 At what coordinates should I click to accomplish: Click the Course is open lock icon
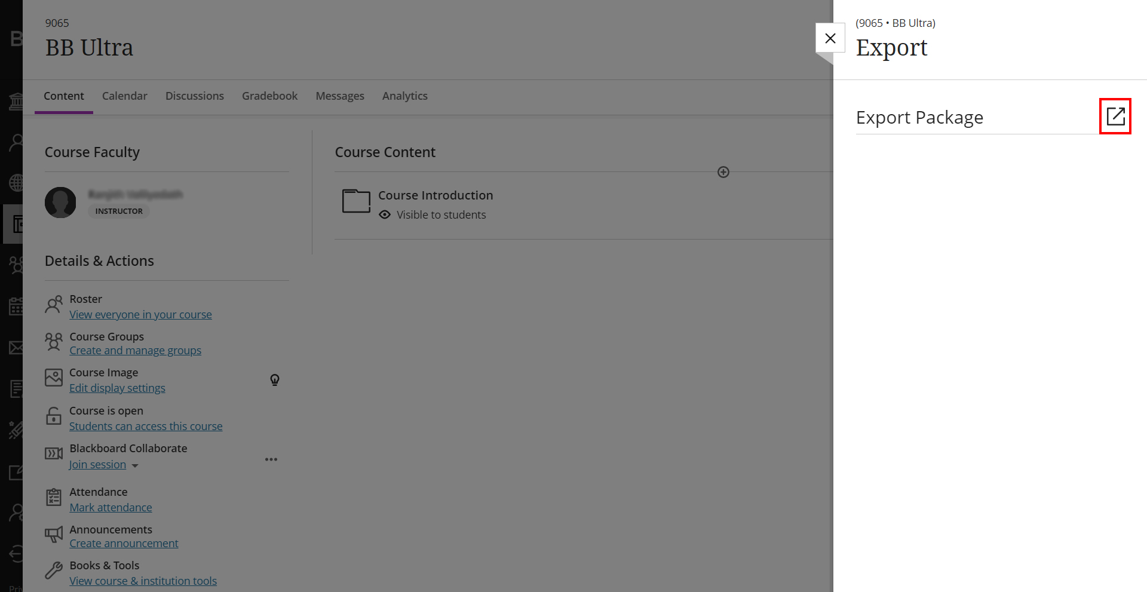54,416
